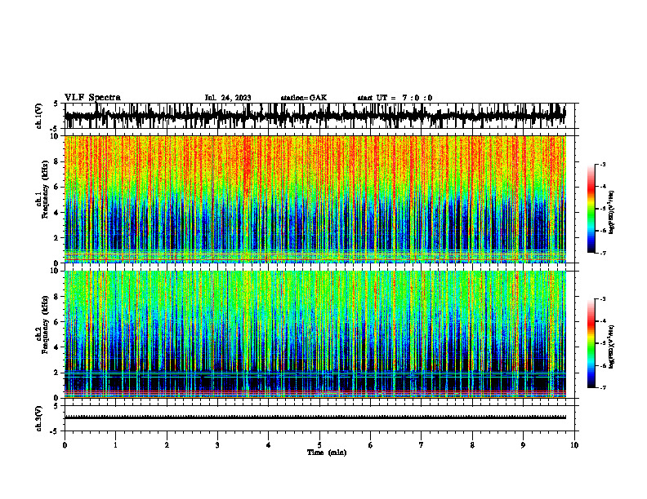This screenshot has width=647, height=499.
Task: Click the '4' kHz tick on ch.2 frequency axis
Action: coord(57,347)
